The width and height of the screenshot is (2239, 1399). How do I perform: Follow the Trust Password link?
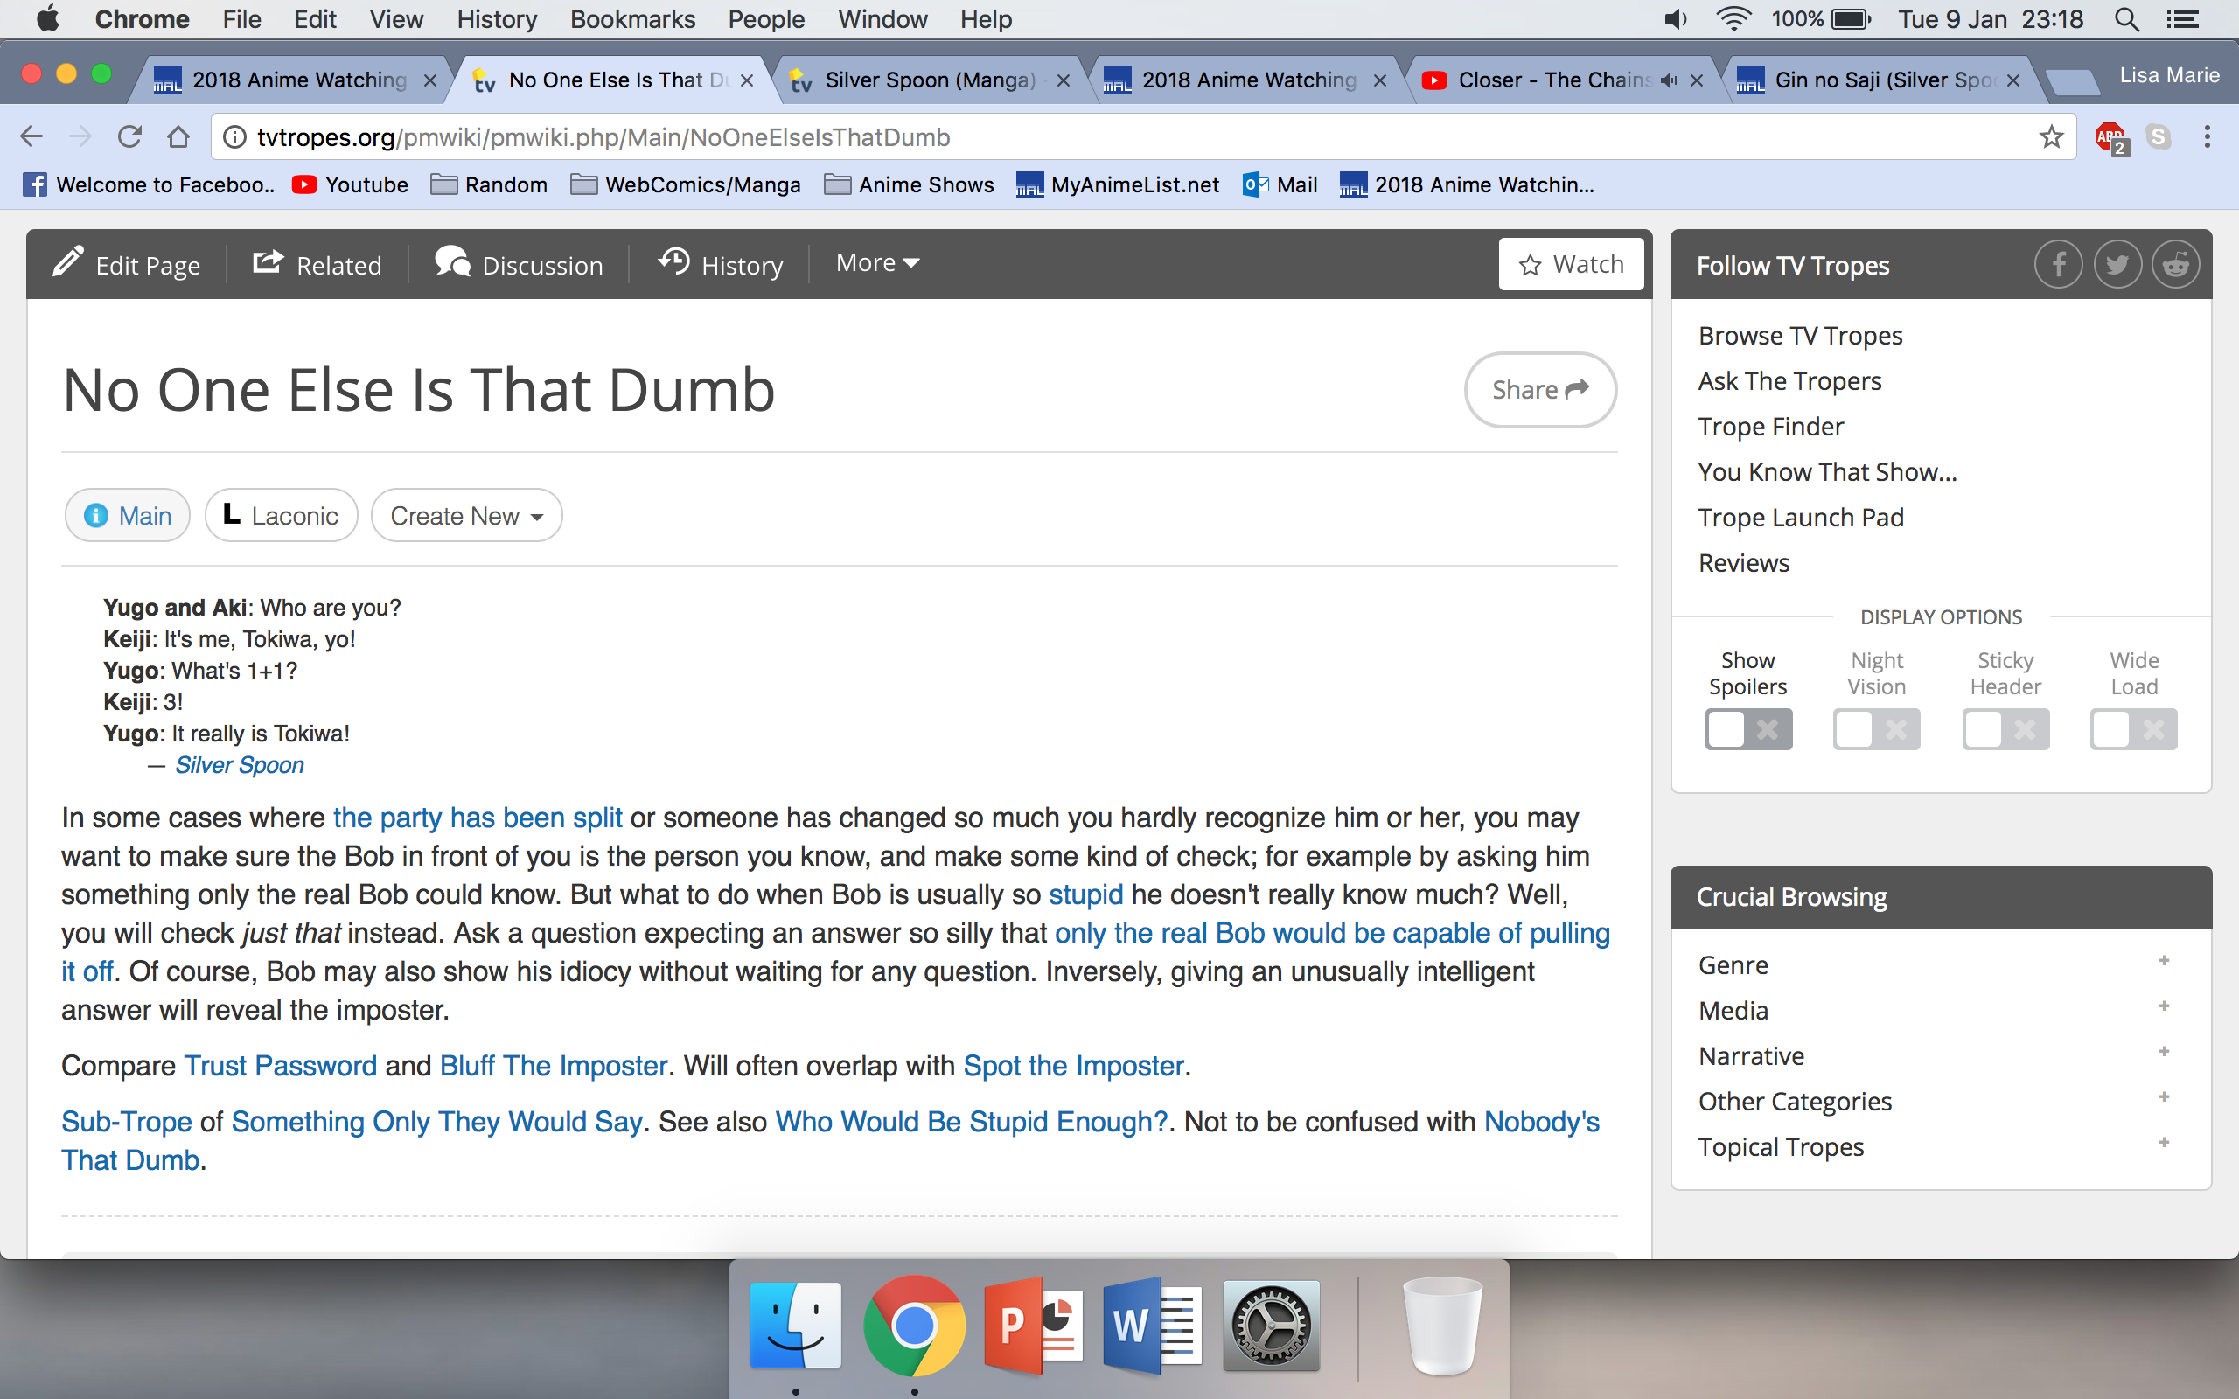tap(281, 1066)
